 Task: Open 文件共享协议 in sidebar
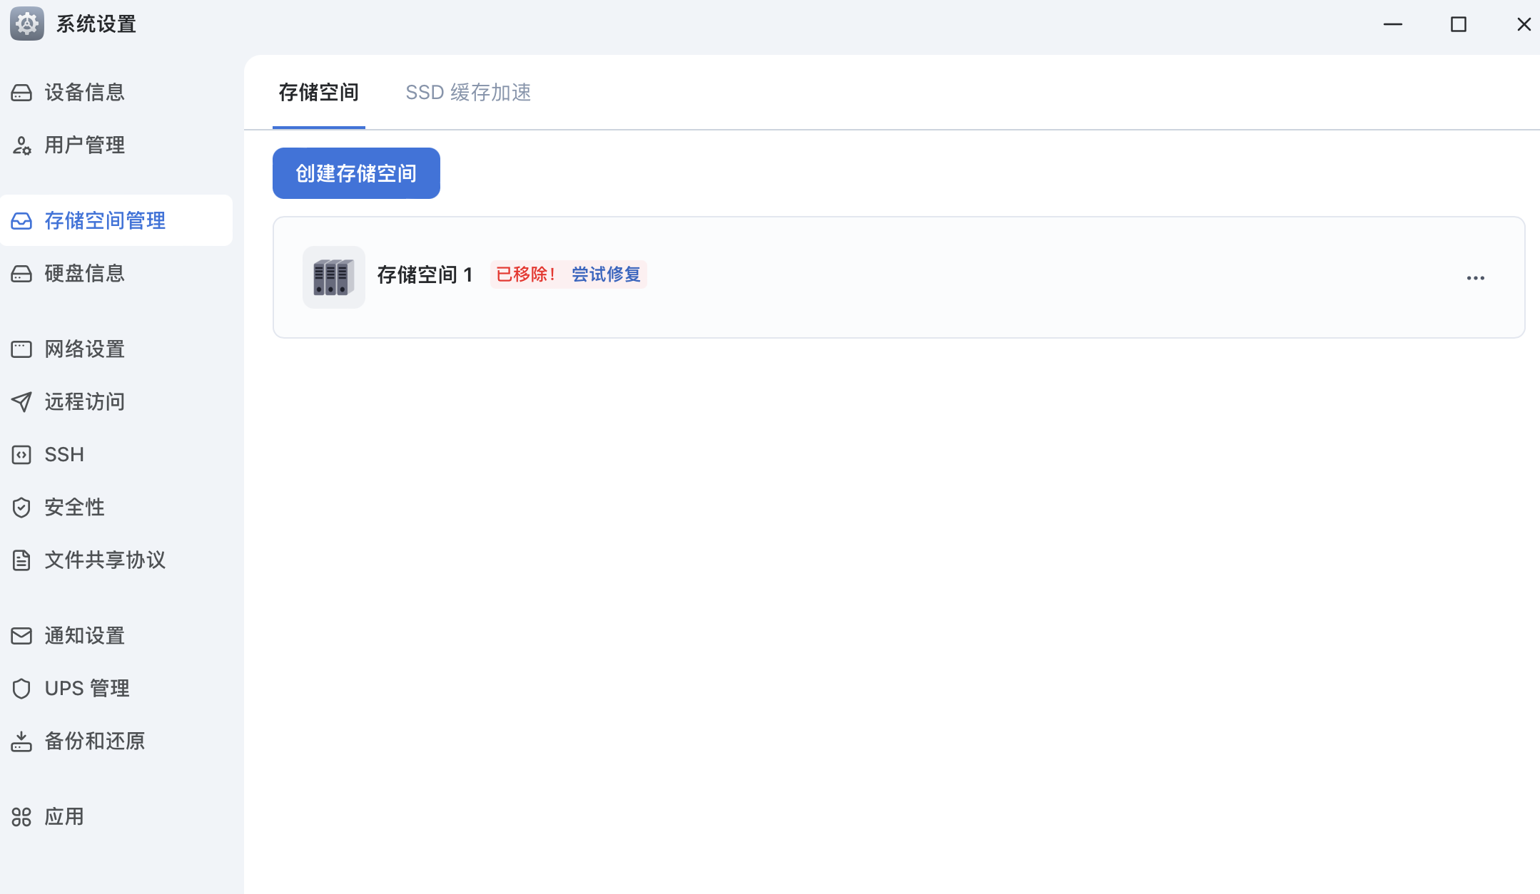[x=105, y=560]
